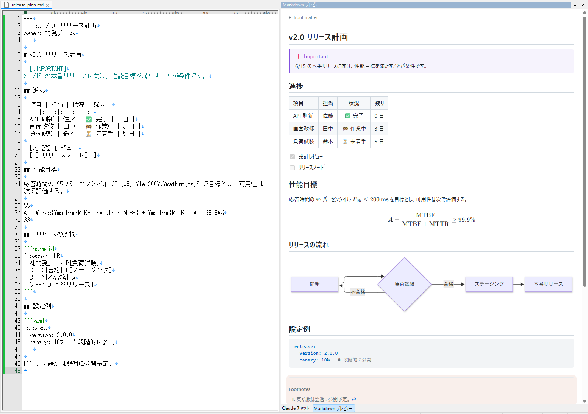Screen dimensions: 588x414
Task: Click the 開発 node in flowchart
Action: tap(314, 284)
